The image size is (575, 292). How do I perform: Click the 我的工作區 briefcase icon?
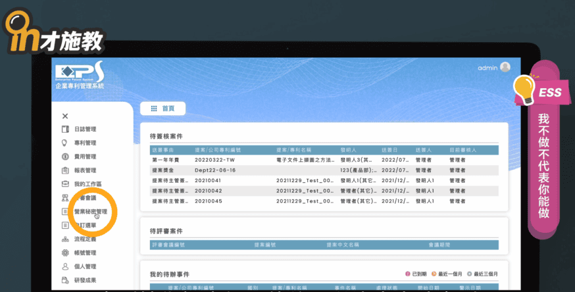tap(65, 184)
